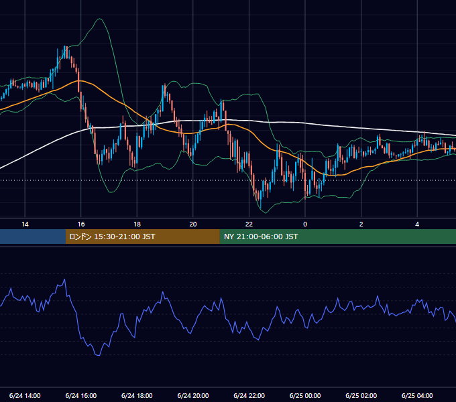Click the 18 hour label on chart axis
456x402 pixels.
[x=137, y=224]
